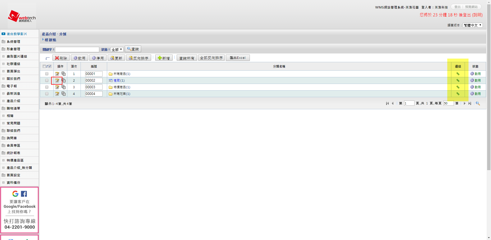This screenshot has height=240, width=491.
Task: Select 最新消息 in the sidebar menu
Action: [13, 94]
